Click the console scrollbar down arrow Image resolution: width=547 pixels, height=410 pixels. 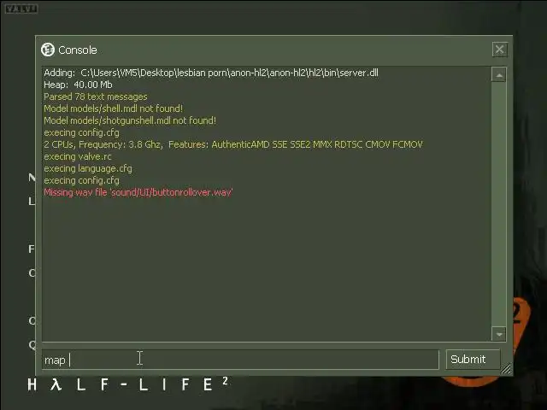pos(499,334)
